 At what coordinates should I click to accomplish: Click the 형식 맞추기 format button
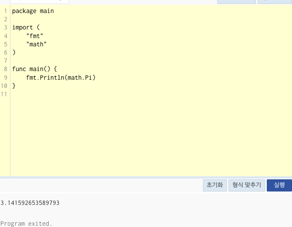point(247,185)
